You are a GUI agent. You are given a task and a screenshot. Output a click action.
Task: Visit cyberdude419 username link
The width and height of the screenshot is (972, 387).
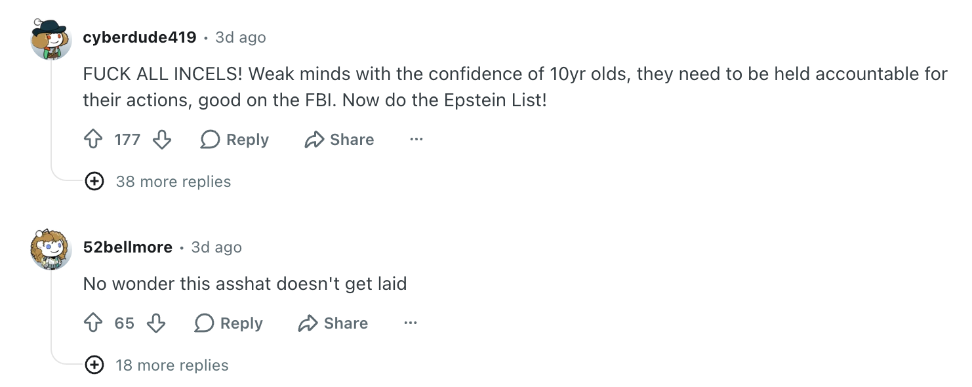140,37
